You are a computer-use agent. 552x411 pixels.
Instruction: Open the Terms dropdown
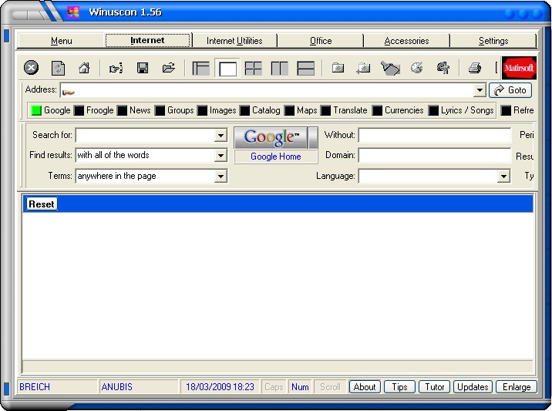pyautogui.click(x=220, y=176)
